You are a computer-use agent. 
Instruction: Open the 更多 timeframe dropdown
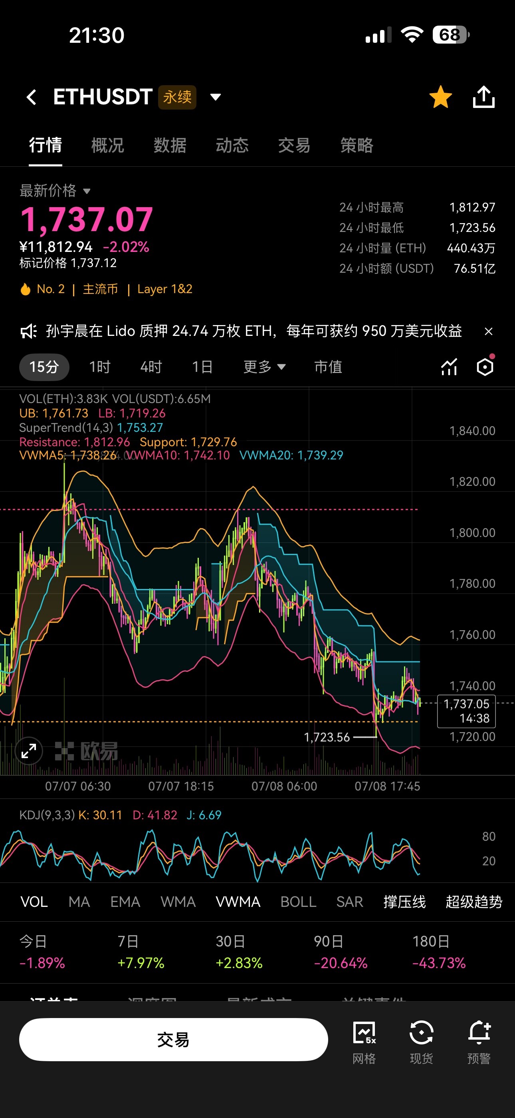[x=264, y=367]
